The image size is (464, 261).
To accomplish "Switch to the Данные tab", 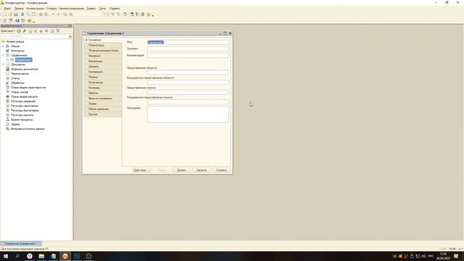I will [x=103, y=67].
